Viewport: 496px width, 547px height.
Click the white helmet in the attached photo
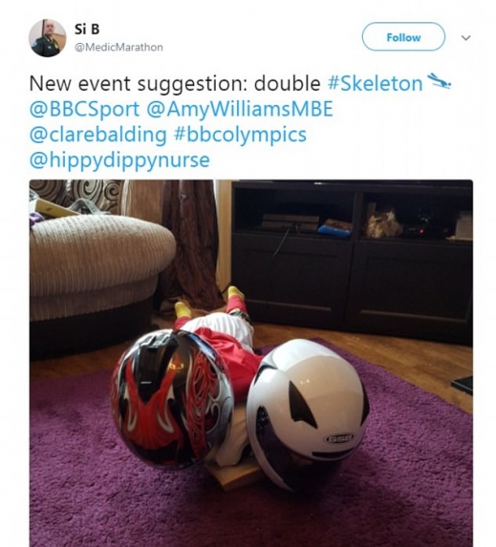tap(308, 413)
